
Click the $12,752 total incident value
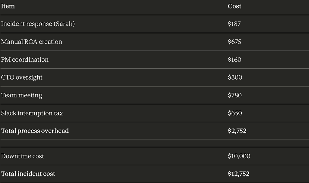click(239, 174)
